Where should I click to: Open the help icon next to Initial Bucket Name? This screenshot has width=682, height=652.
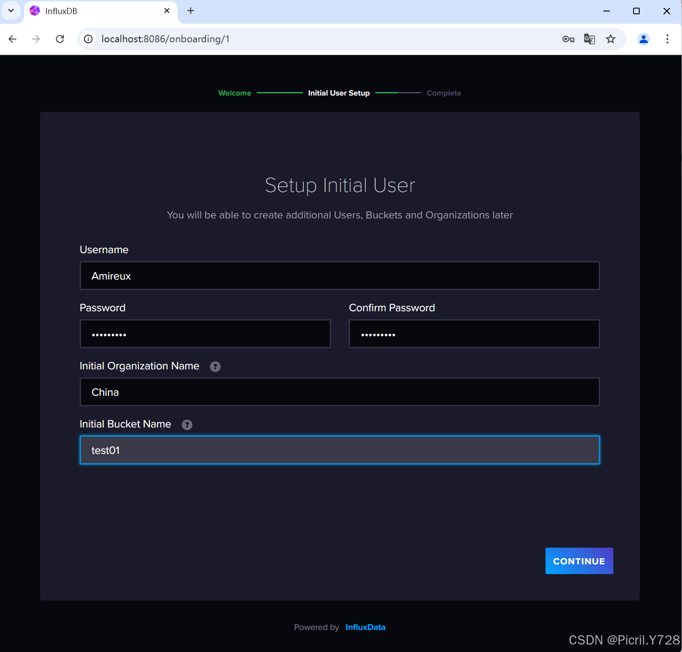[x=187, y=424]
